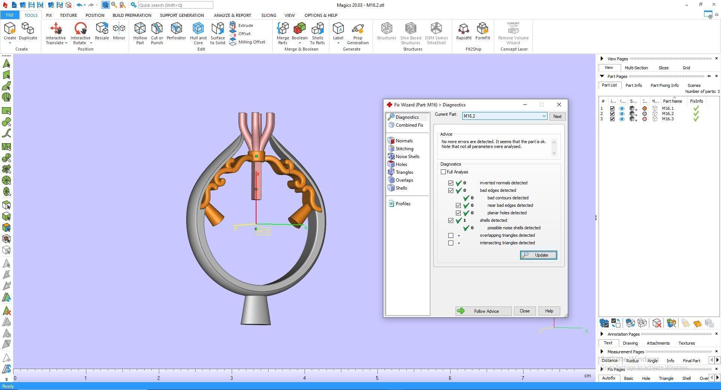Toggle near bad edges detected checkbox
This screenshot has height=390, width=721.
tap(458, 206)
